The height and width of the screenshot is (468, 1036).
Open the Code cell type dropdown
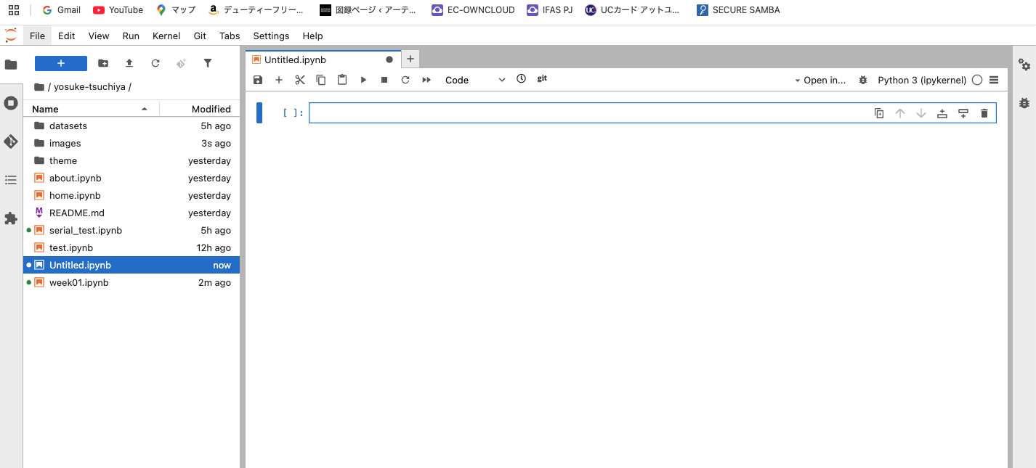coord(475,81)
